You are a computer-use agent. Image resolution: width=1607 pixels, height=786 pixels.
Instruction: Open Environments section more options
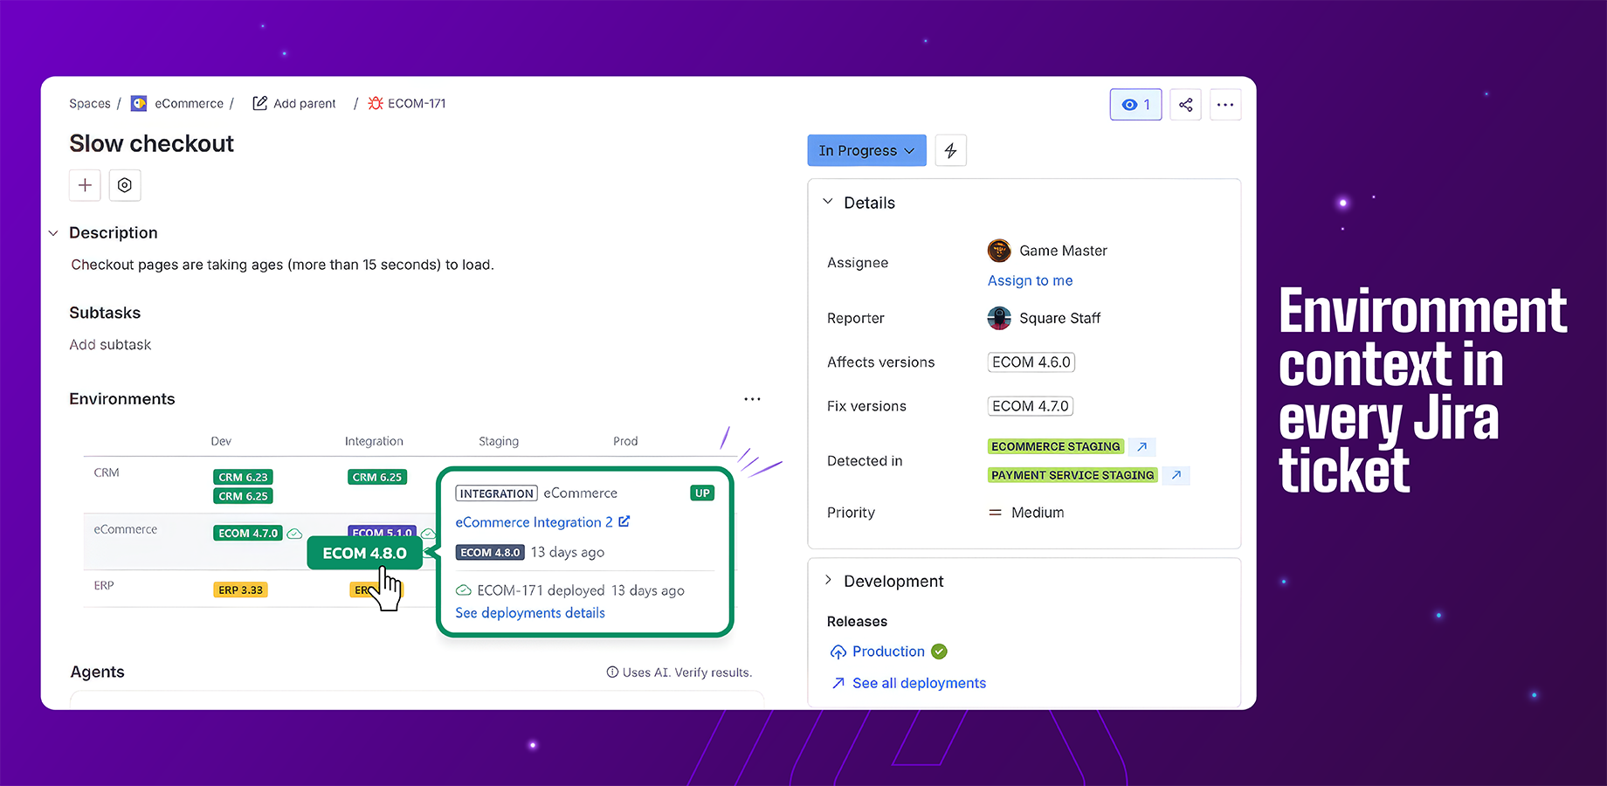point(752,399)
